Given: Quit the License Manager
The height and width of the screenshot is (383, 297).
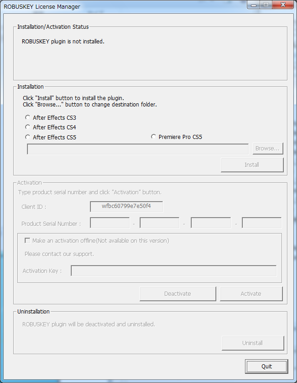Looking at the screenshot, I should [266, 367].
